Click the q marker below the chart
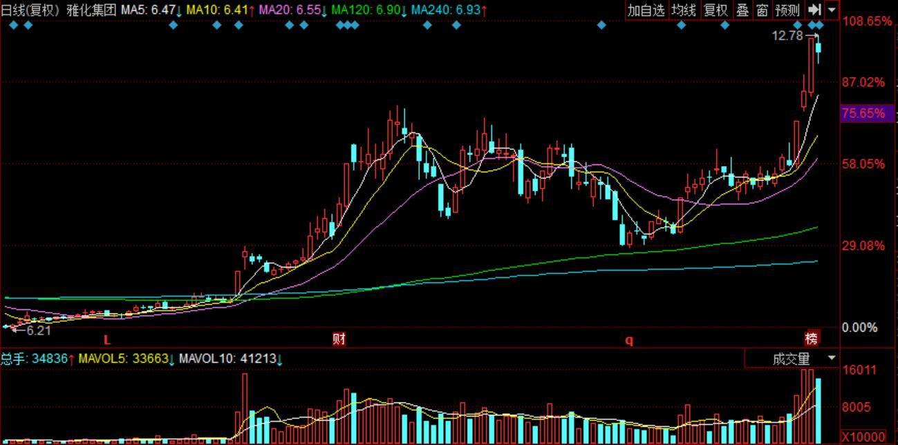Image resolution: width=898 pixels, height=445 pixels. coord(629,339)
